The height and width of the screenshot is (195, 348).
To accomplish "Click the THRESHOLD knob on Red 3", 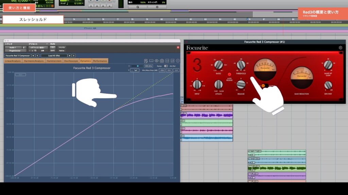I will [241, 65].
